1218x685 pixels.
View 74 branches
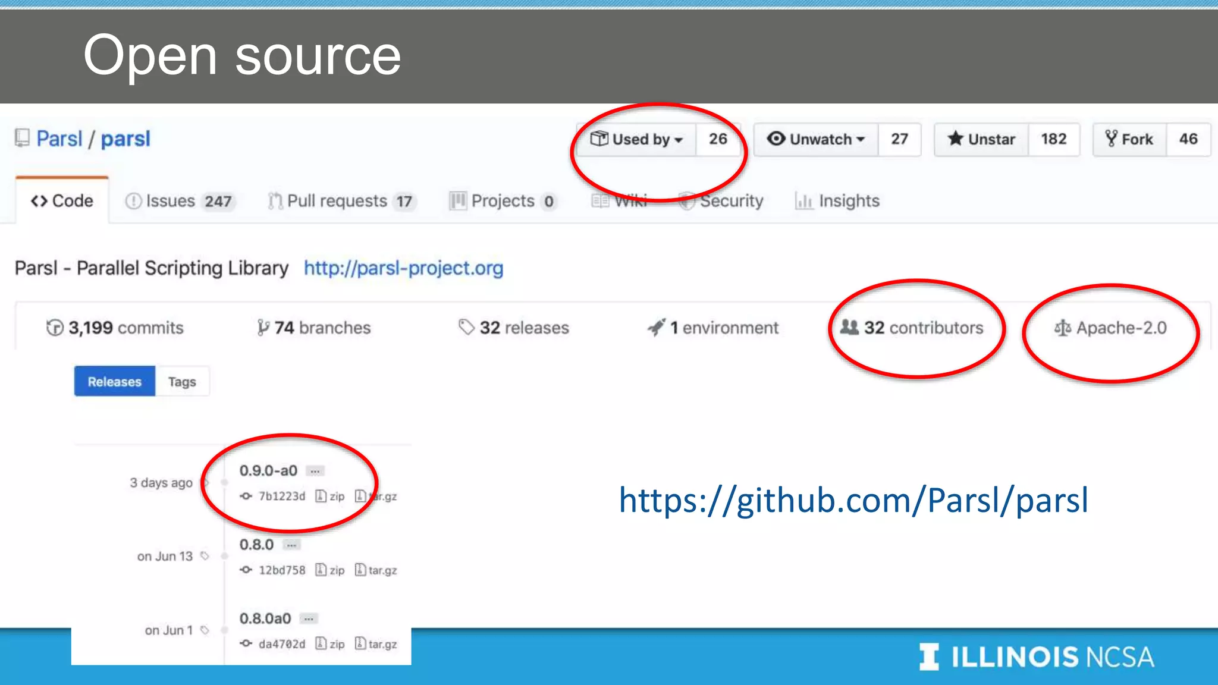[x=314, y=328]
